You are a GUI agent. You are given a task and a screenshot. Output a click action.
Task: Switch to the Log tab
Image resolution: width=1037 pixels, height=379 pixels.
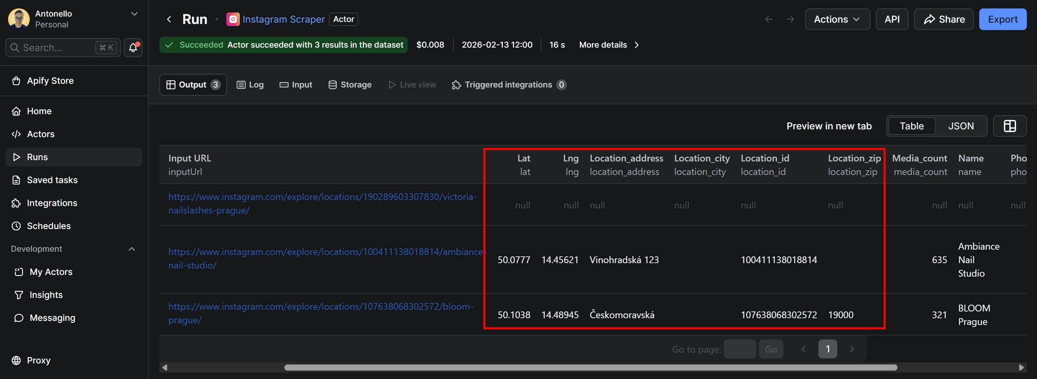click(250, 84)
